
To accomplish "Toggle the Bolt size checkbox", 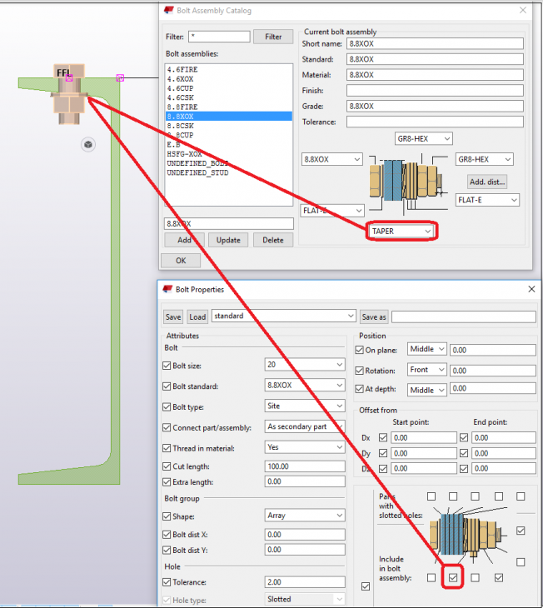I will (167, 366).
